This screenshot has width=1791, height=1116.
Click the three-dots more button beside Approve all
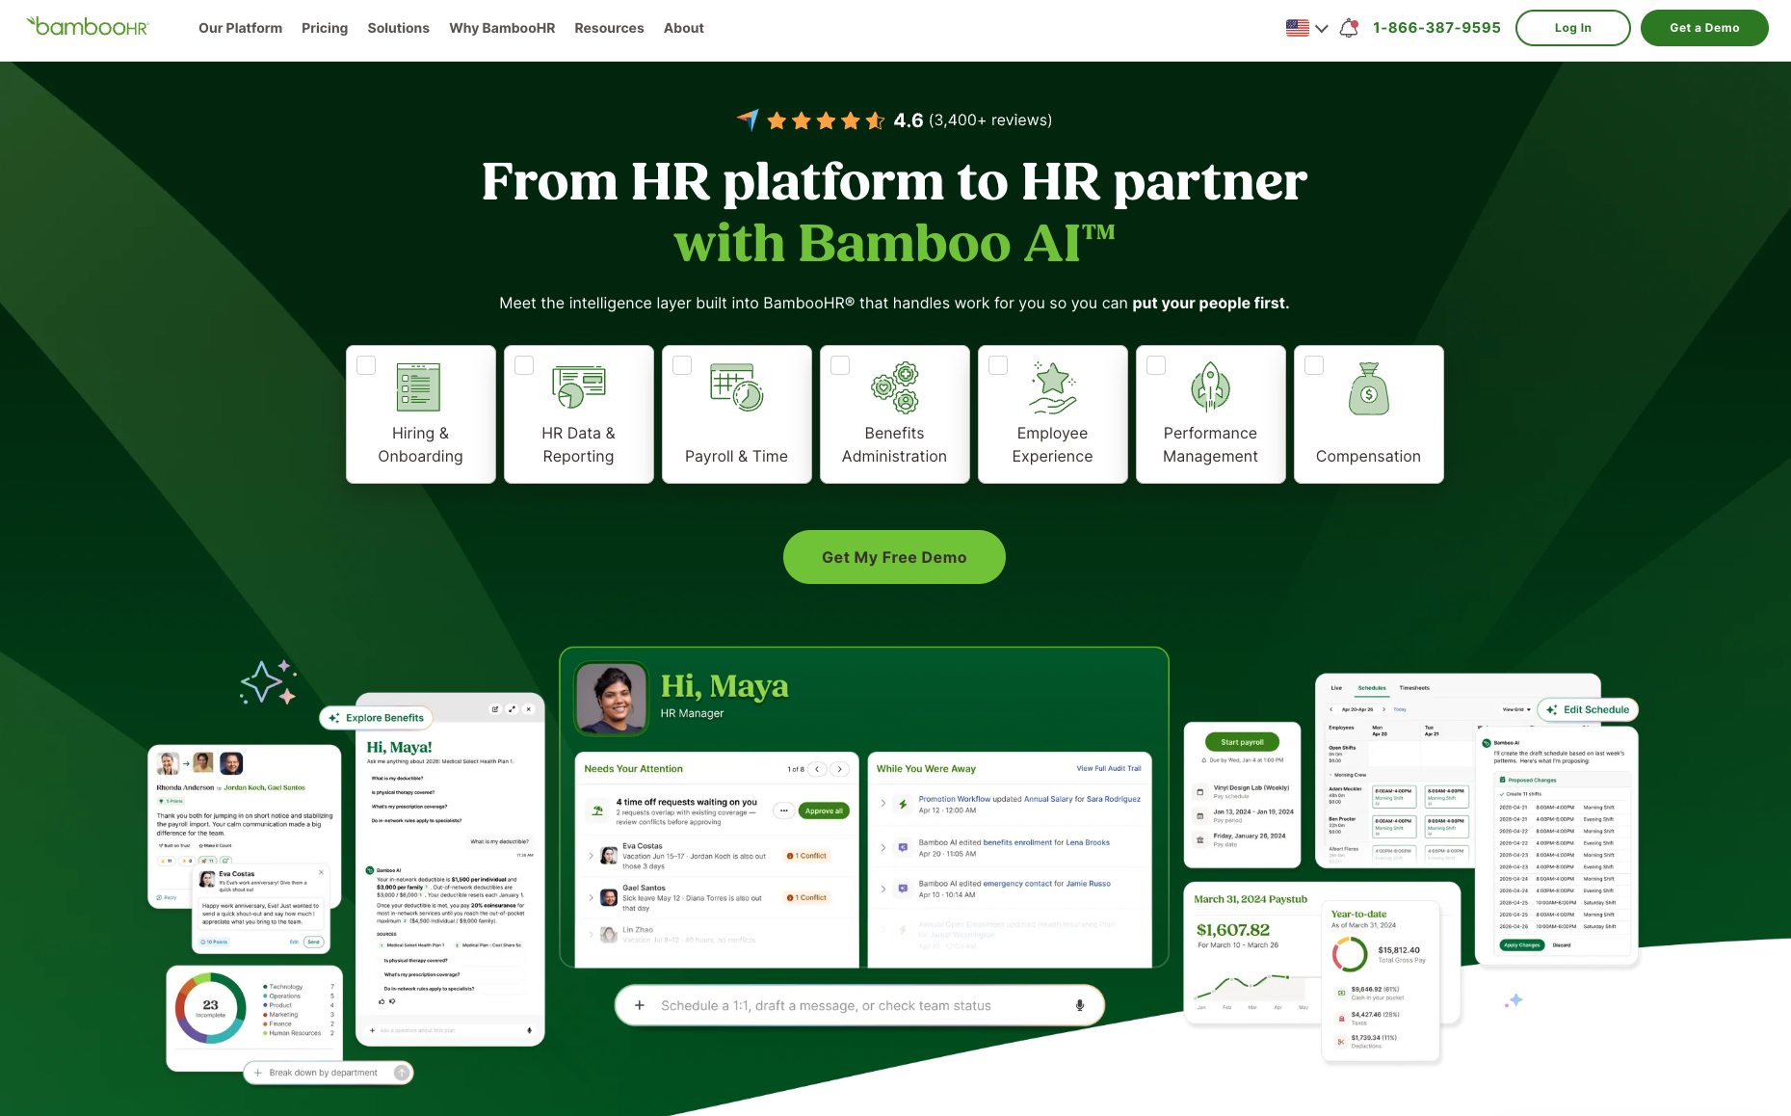tap(784, 810)
